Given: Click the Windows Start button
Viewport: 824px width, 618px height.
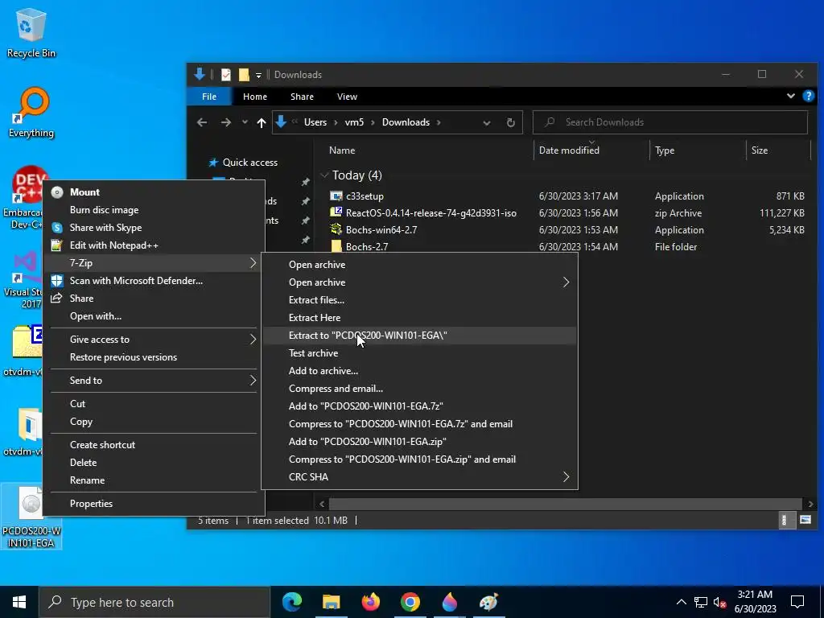Looking at the screenshot, I should click(19, 602).
